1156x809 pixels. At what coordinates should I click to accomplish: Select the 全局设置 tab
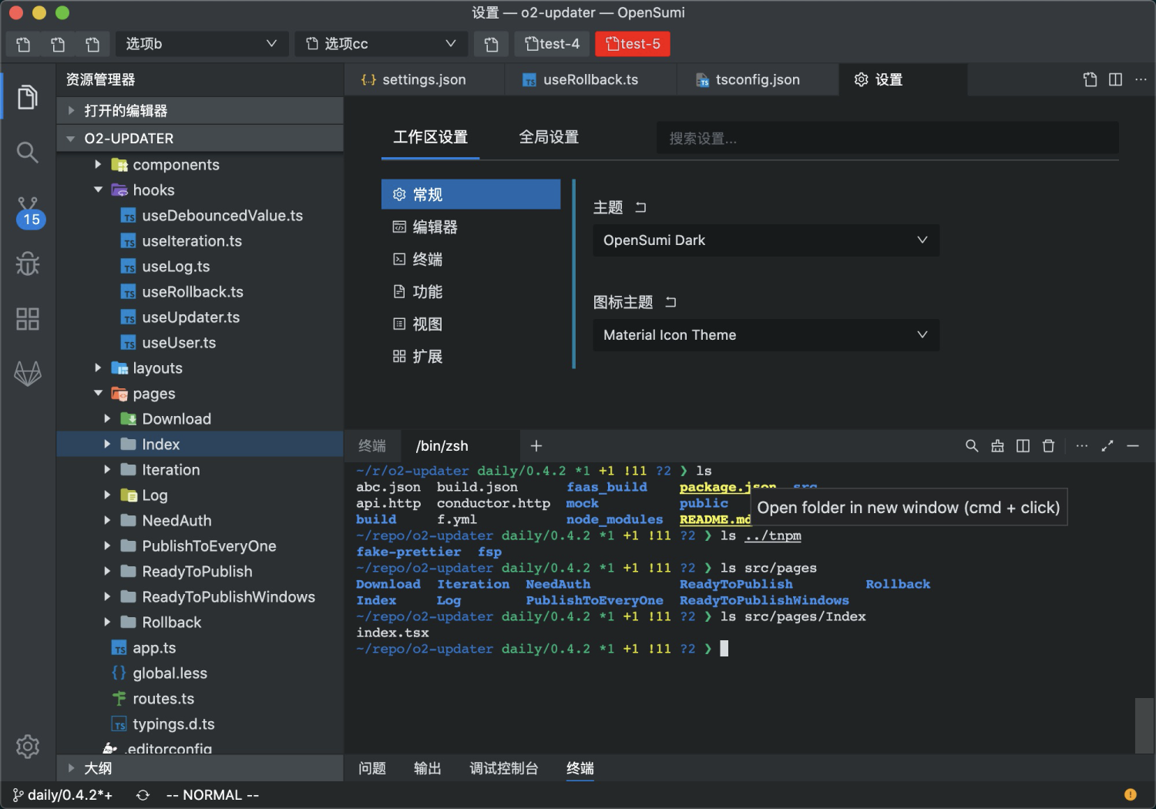[549, 137]
